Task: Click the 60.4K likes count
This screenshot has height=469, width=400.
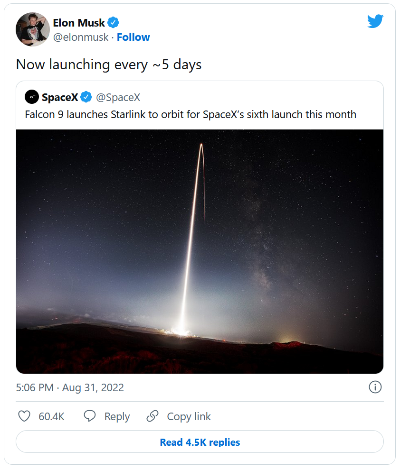Action: point(51,416)
